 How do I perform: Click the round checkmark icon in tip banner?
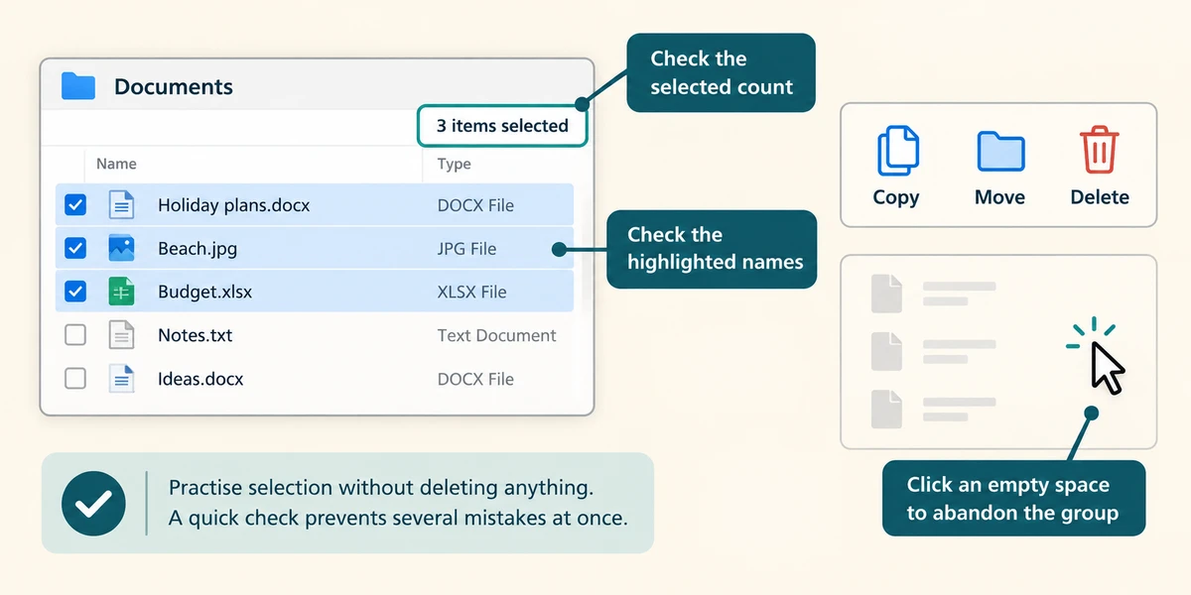[x=93, y=503]
